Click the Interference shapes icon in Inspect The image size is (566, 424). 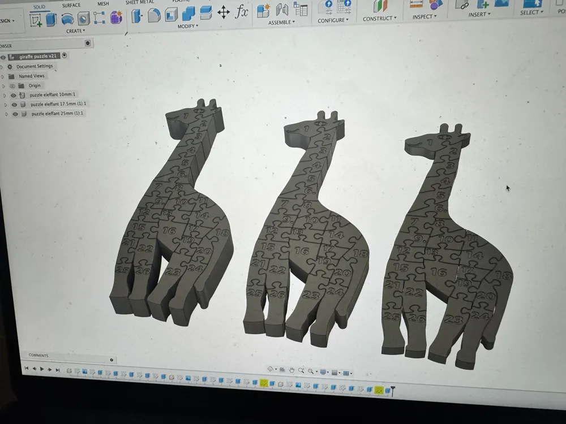tap(435, 5)
